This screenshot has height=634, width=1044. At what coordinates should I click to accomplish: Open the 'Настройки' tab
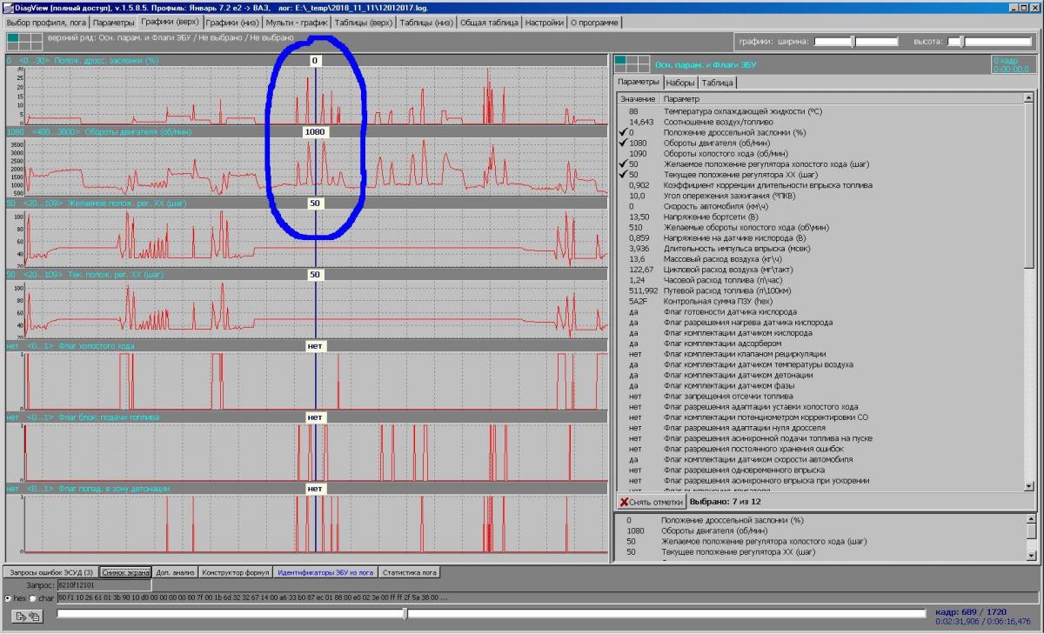click(545, 23)
